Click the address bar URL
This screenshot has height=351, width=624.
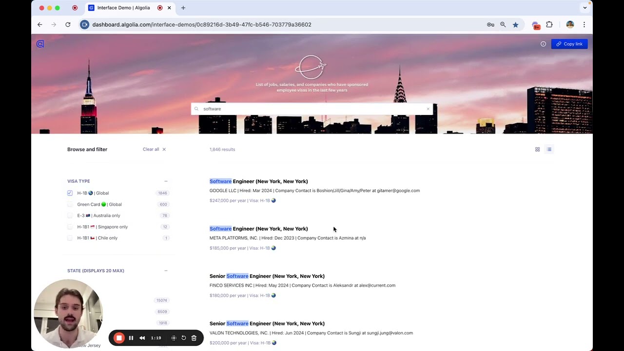202,24
